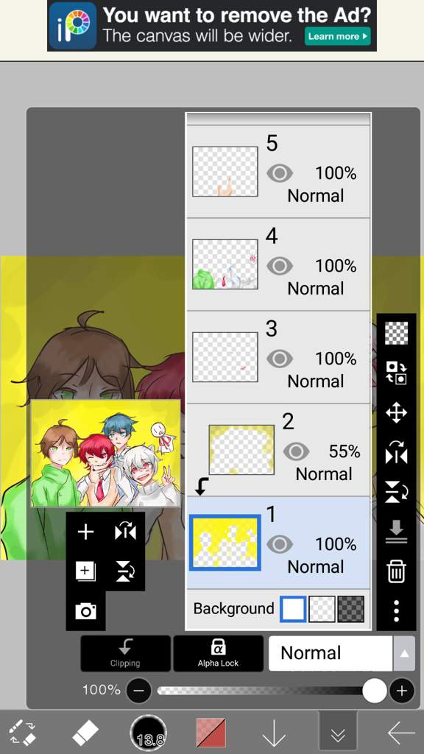Hide layer 5 using its eye icon
The image size is (424, 754).
280,173
